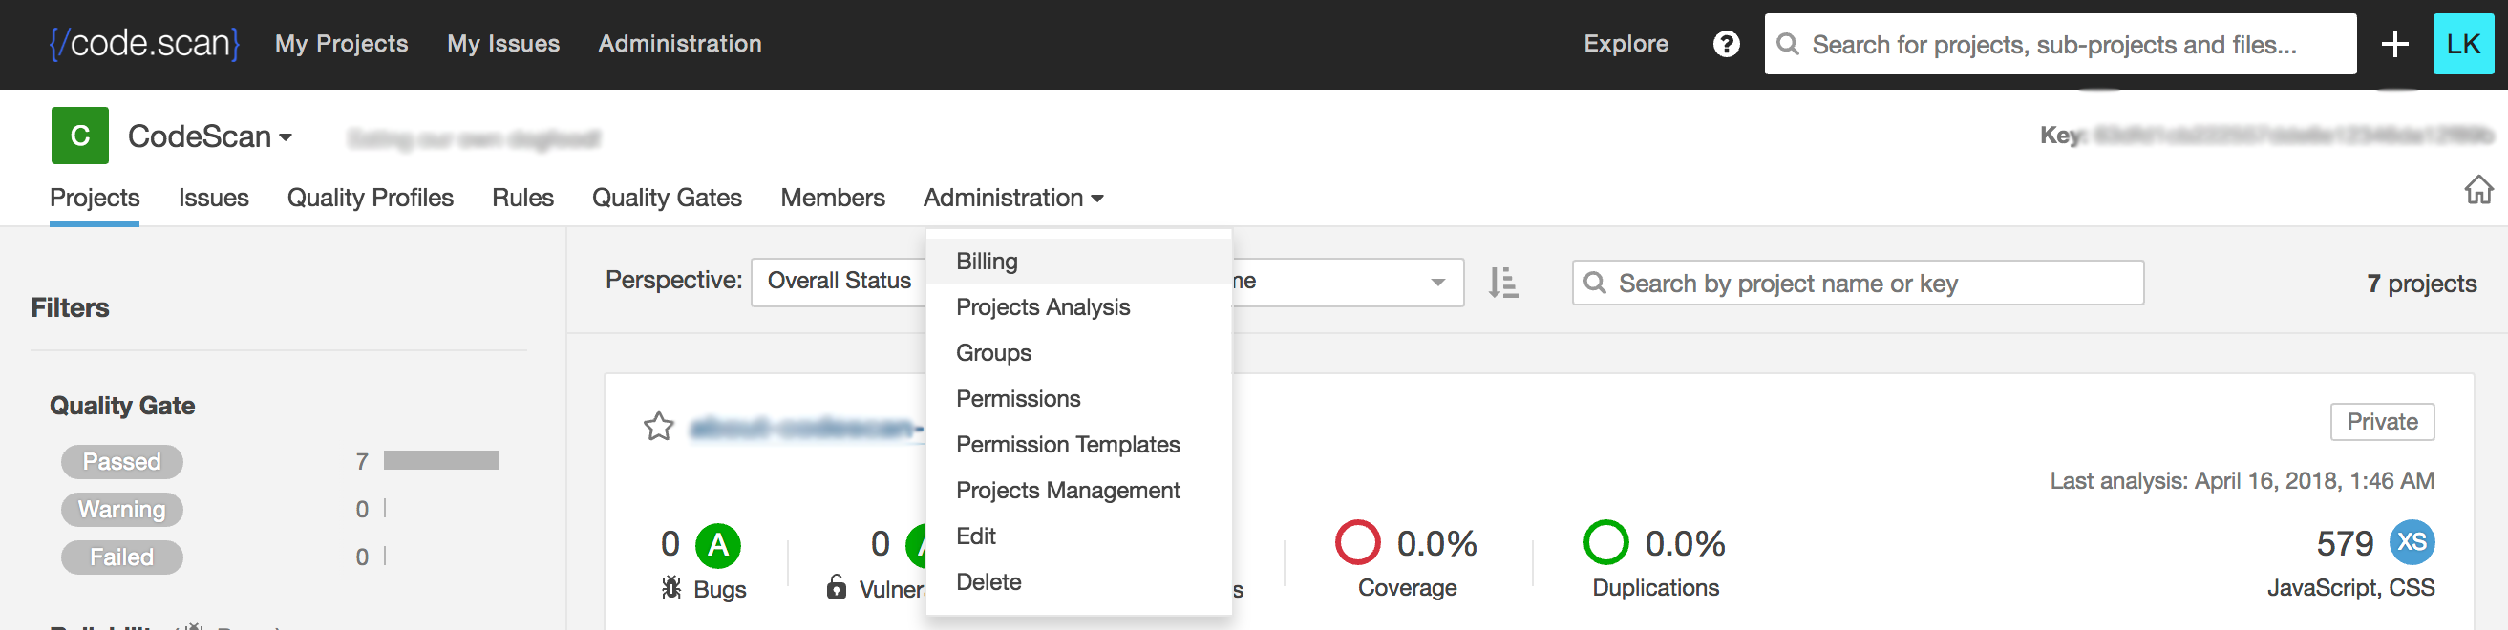Image resolution: width=2508 pixels, height=630 pixels.
Task: Switch to the Quality Profiles tab
Action: click(x=370, y=198)
